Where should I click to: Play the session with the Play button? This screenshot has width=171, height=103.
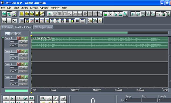tap(12, 98)
